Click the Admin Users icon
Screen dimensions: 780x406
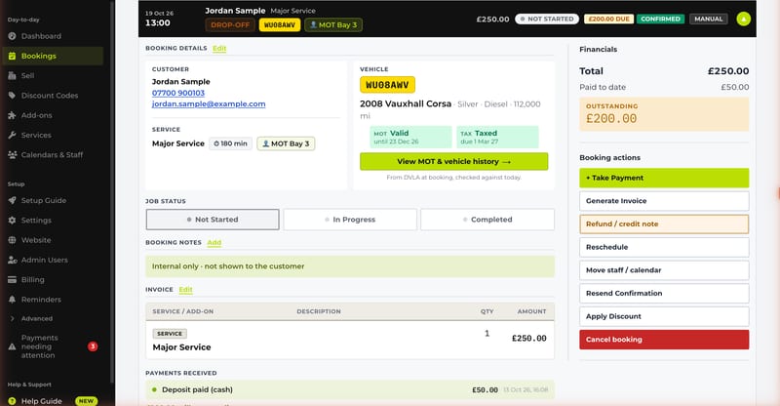[13, 260]
